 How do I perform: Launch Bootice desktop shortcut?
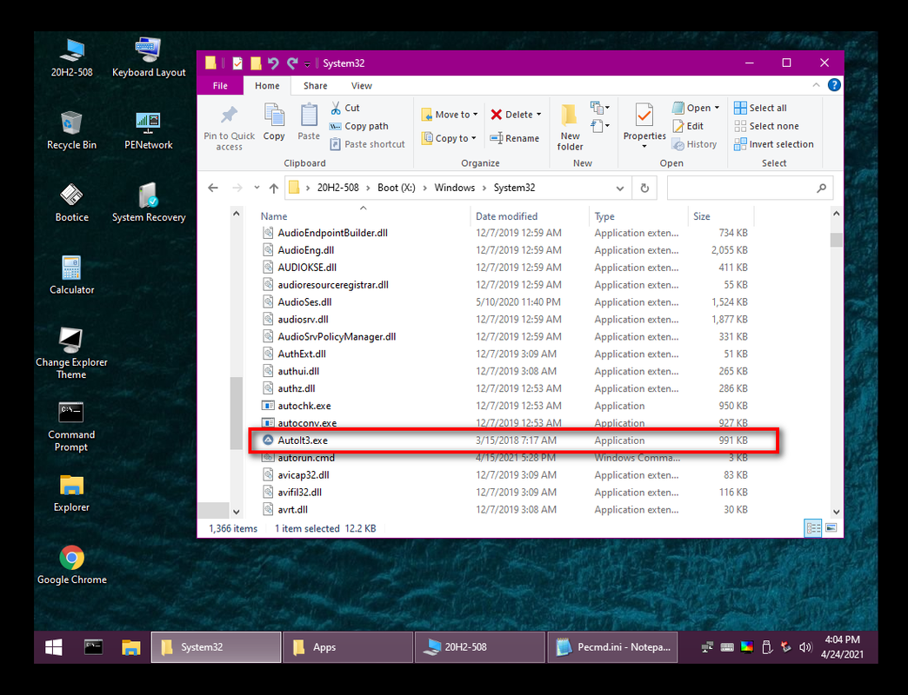pyautogui.click(x=72, y=203)
